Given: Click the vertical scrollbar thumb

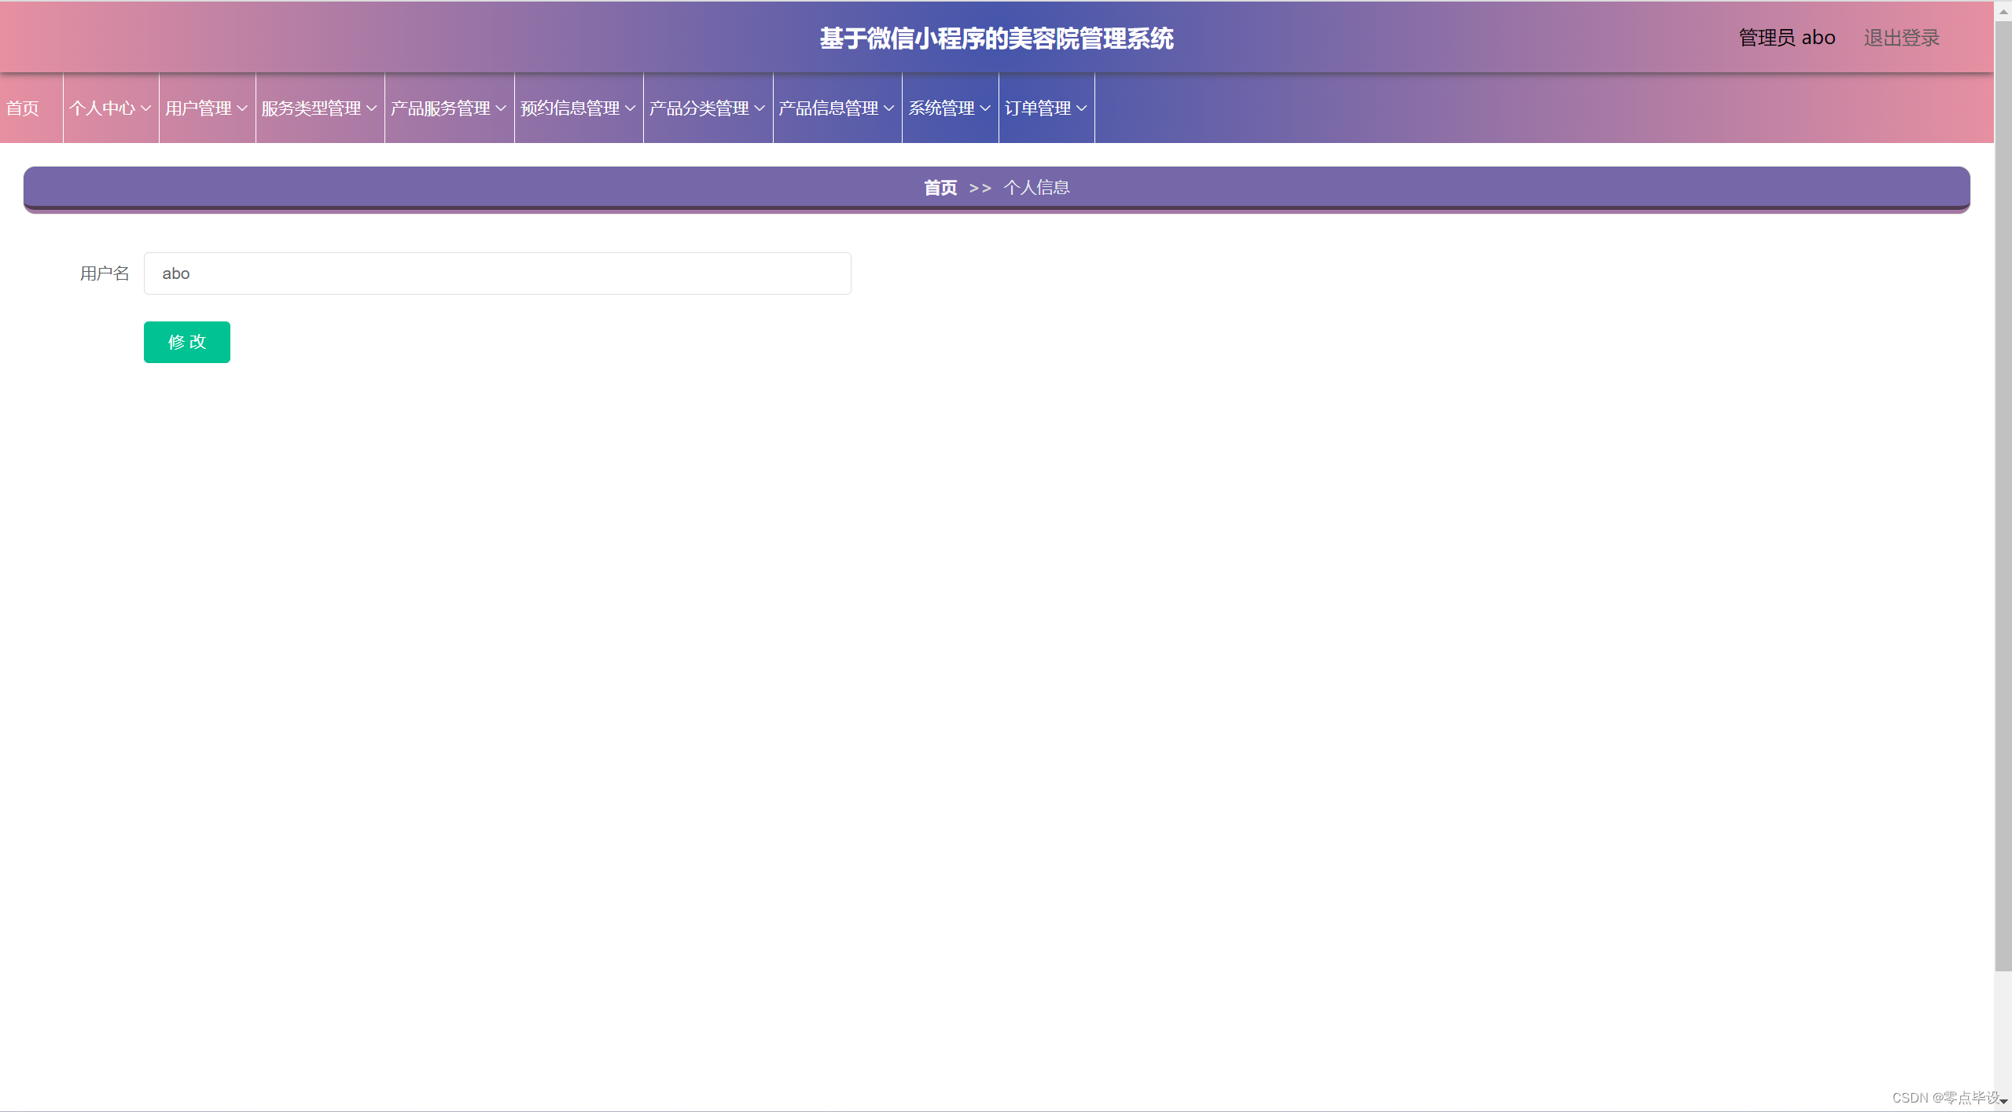Looking at the screenshot, I should (2003, 495).
